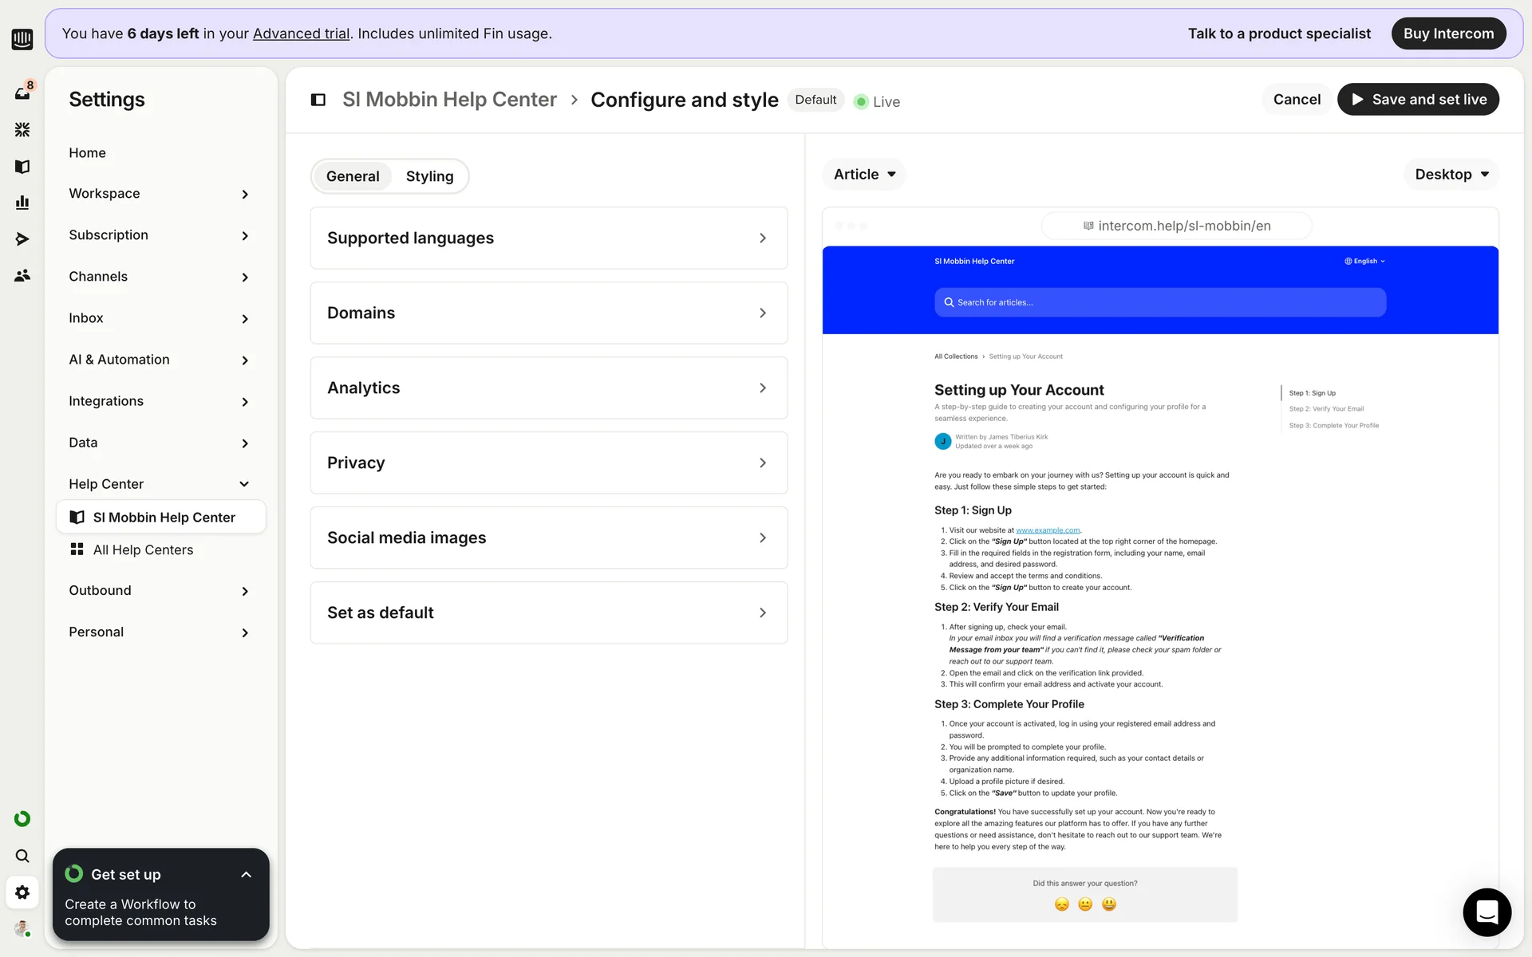Toggle the sidebar panel icon beside breadcrumb
The height and width of the screenshot is (957, 1532).
pyautogui.click(x=318, y=100)
